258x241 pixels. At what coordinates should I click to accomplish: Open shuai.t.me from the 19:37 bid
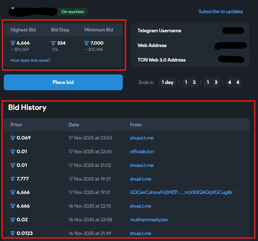coord(140,179)
